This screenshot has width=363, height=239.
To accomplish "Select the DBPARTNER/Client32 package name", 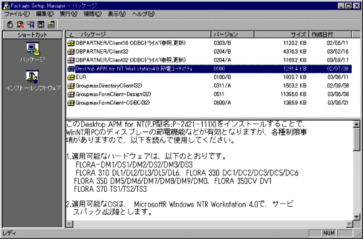I will (x=102, y=52).
